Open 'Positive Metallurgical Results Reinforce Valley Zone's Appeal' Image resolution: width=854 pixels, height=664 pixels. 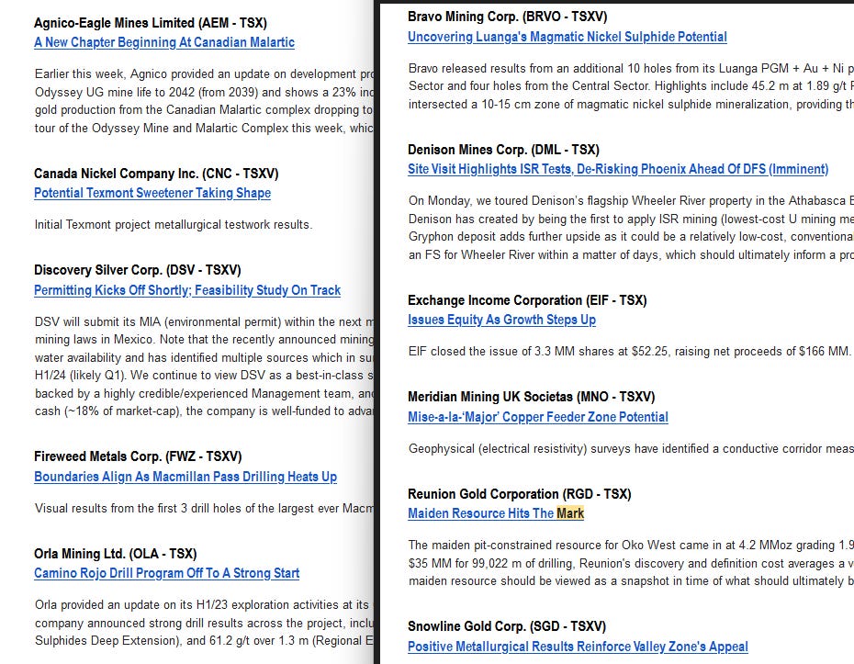click(x=578, y=647)
